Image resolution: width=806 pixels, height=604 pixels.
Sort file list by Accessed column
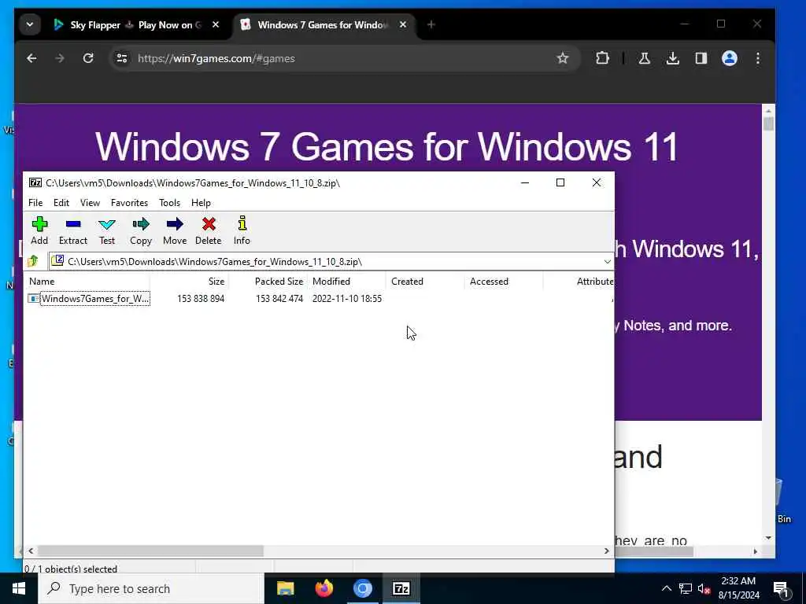coord(504,282)
